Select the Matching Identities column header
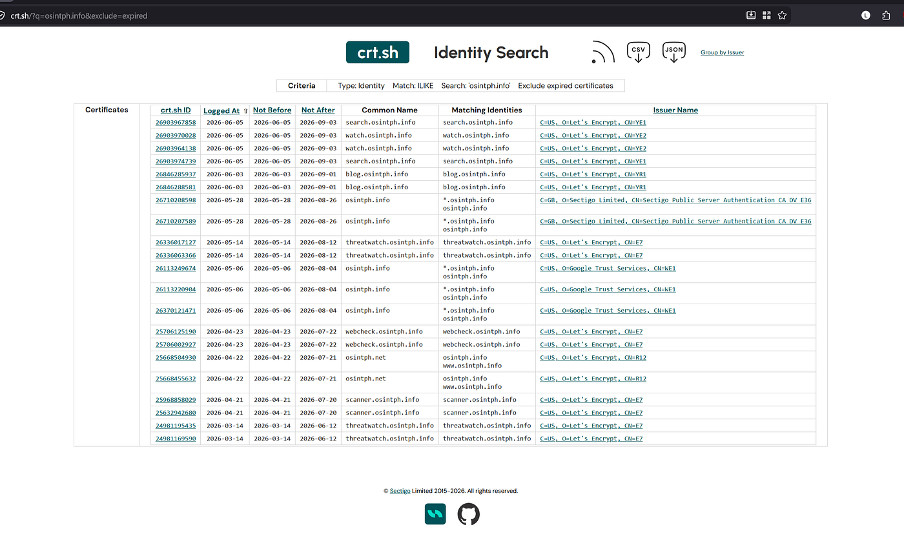 487,110
